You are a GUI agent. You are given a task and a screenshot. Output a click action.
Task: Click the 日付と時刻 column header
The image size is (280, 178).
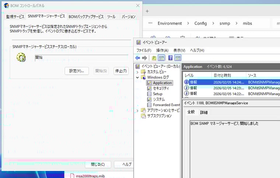point(228,75)
